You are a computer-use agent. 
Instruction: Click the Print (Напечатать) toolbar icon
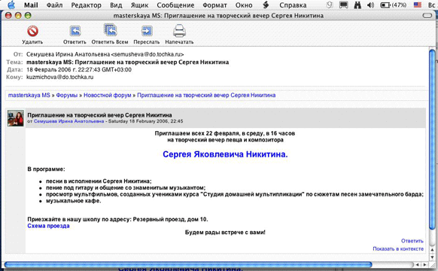coord(179,31)
